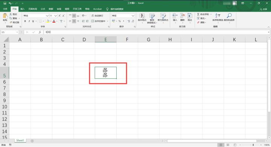Switch to the Page Layout tab

pos(33,9)
